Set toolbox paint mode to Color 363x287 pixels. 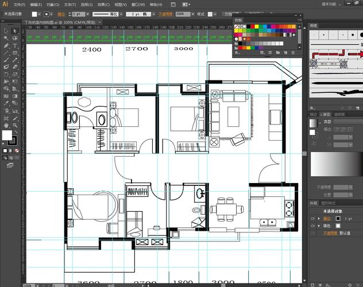pyautogui.click(x=5, y=151)
